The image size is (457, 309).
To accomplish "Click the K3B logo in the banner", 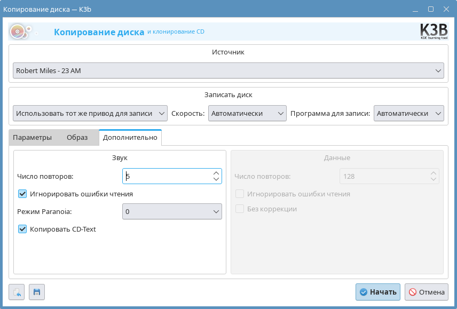I will [434, 32].
